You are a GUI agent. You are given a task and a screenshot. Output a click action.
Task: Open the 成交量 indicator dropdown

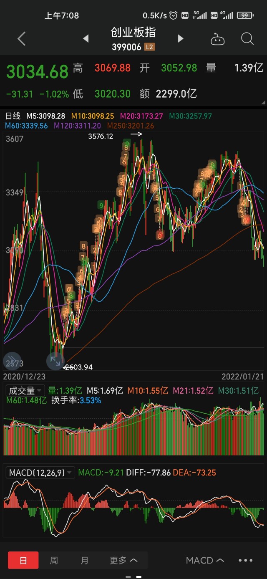click(x=26, y=391)
